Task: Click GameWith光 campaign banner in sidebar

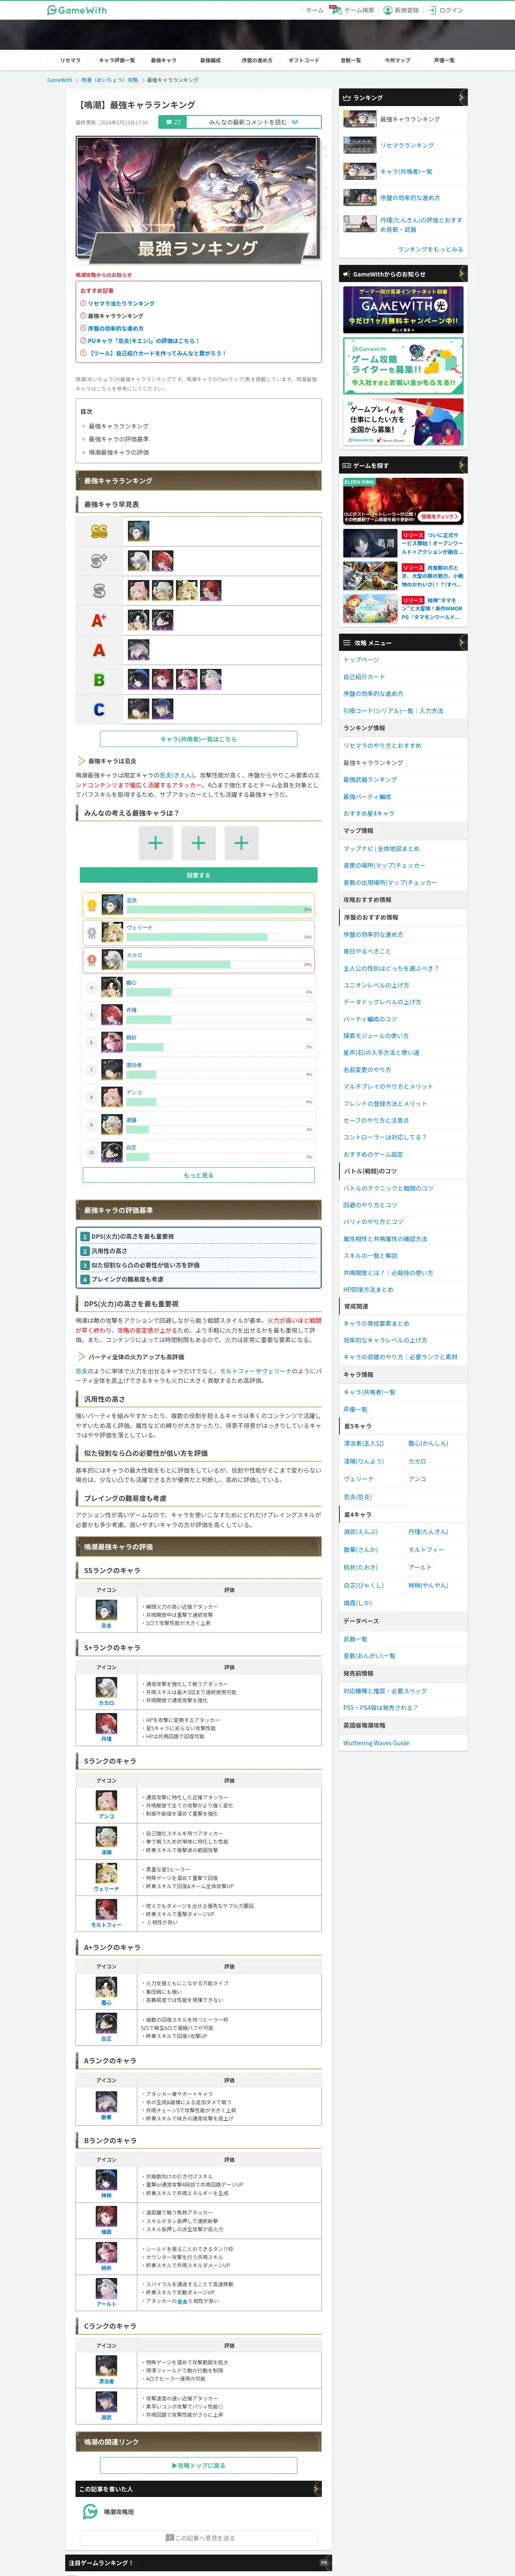Action: coord(403,309)
